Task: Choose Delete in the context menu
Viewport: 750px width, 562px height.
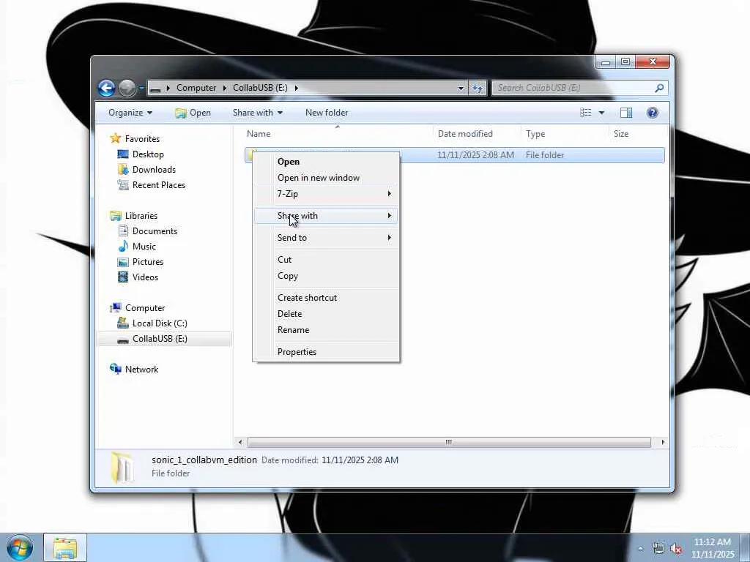Action: click(x=326, y=314)
